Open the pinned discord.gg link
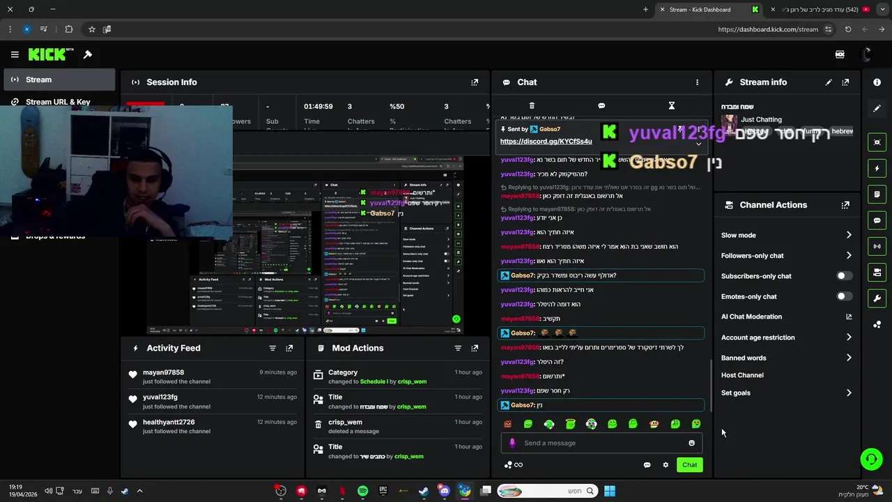Image resolution: width=892 pixels, height=502 pixels. tap(546, 142)
